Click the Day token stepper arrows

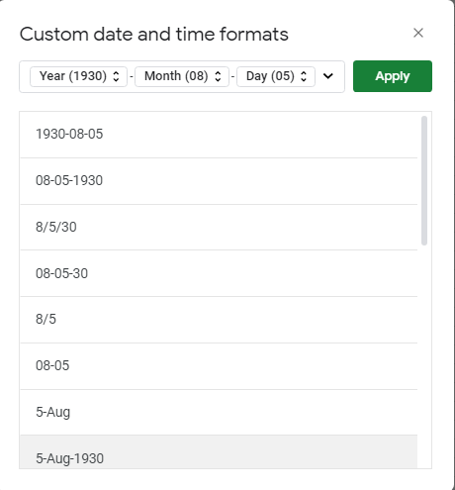pyautogui.click(x=304, y=76)
